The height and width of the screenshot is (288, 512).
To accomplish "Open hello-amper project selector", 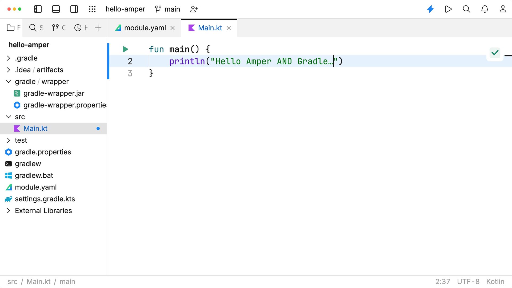I will click(x=125, y=9).
